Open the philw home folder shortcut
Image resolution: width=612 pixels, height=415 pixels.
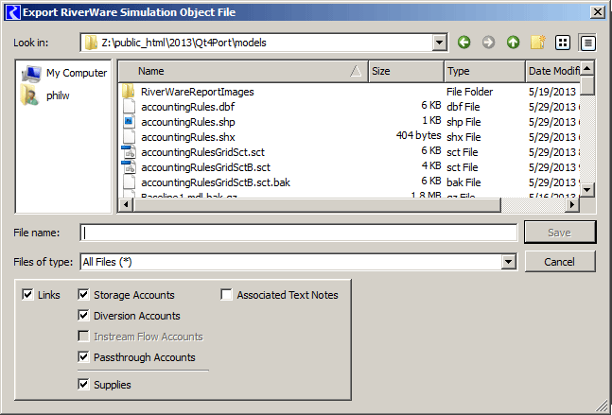tap(45, 95)
